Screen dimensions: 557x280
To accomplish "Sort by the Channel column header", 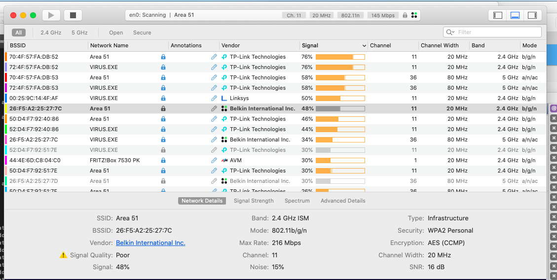I will click(x=393, y=45).
